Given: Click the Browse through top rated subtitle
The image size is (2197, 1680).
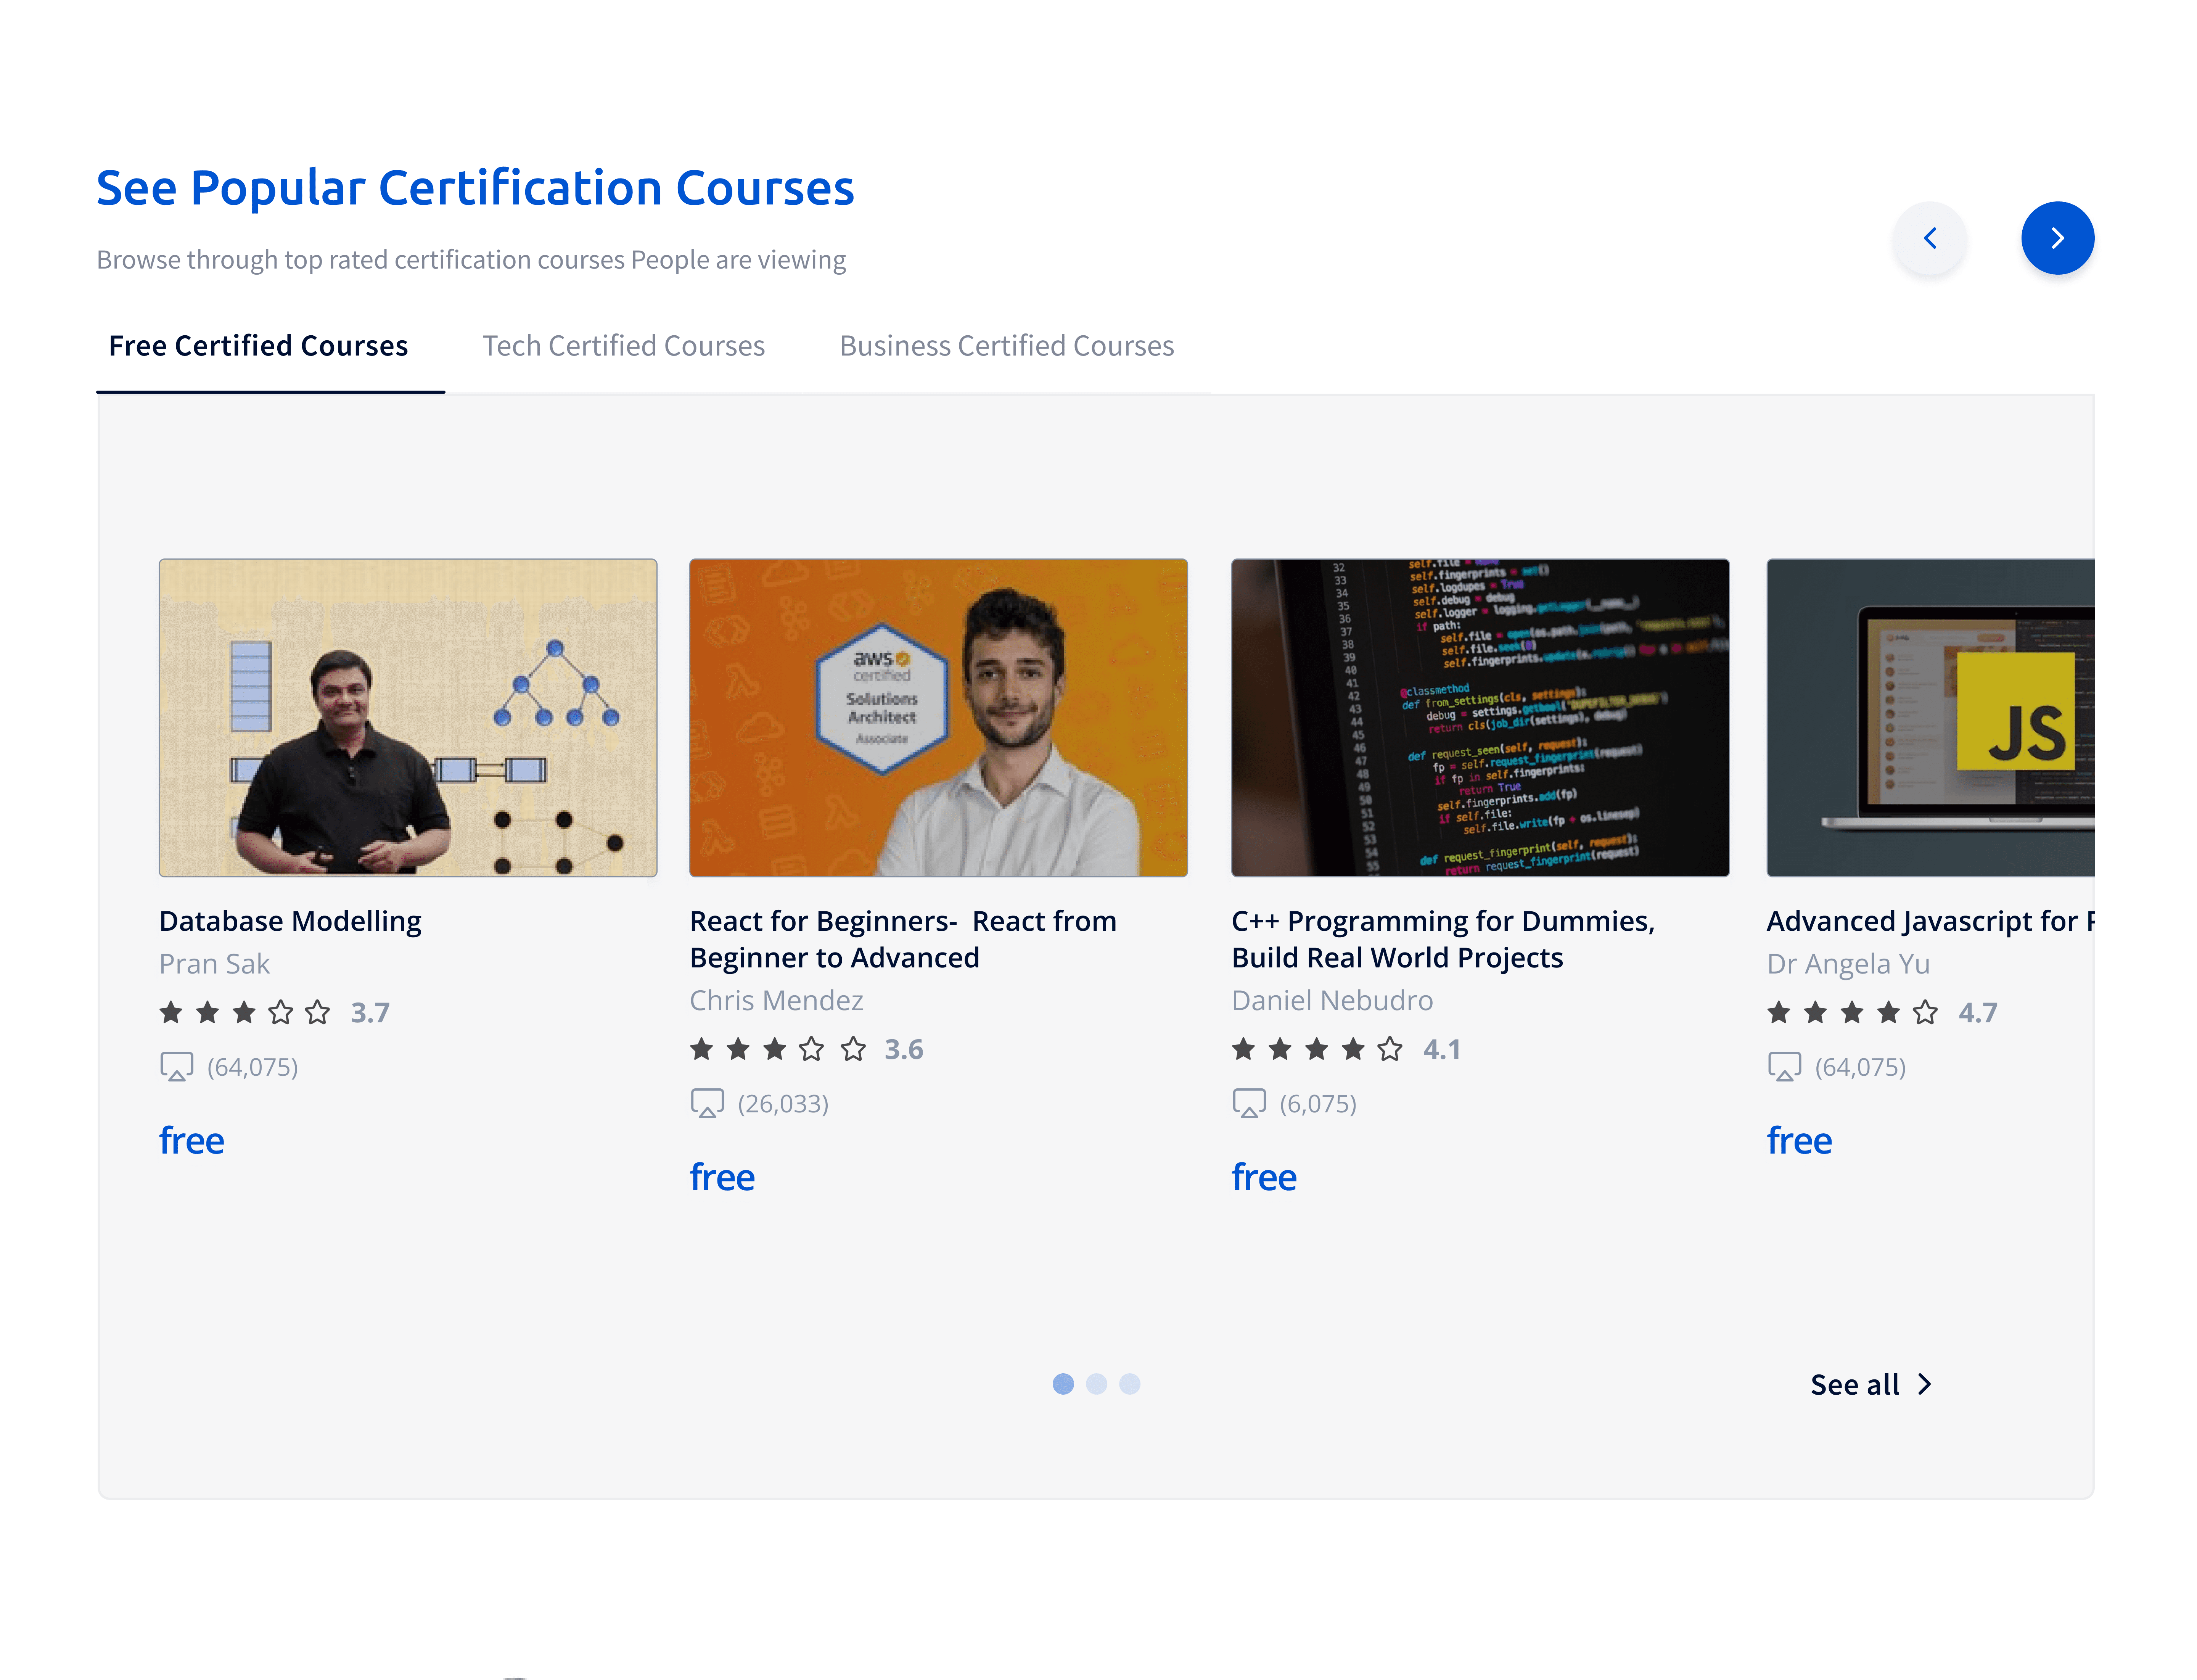Looking at the screenshot, I should point(471,260).
